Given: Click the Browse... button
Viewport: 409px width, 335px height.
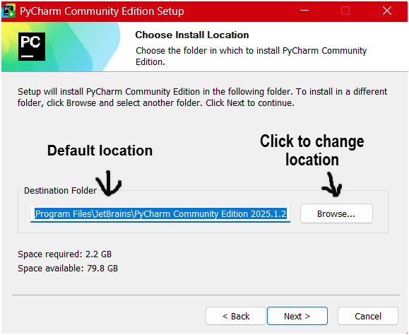Looking at the screenshot, I should [336, 213].
